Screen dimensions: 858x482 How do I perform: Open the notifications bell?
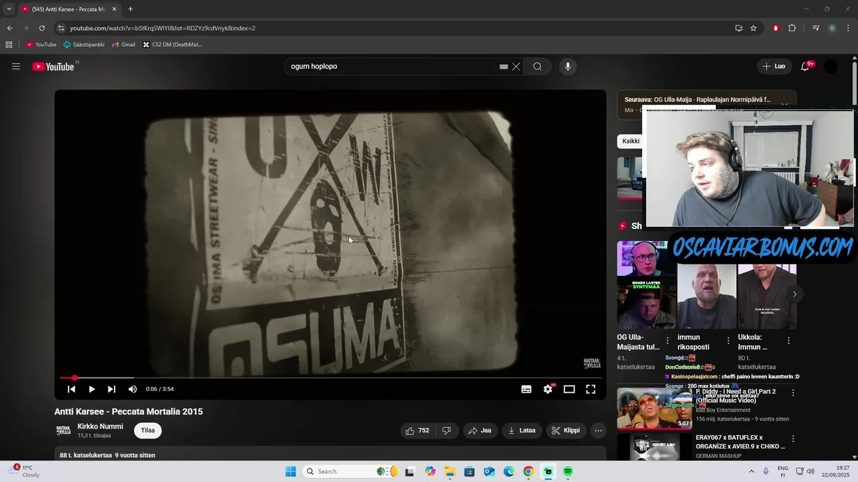click(x=805, y=66)
